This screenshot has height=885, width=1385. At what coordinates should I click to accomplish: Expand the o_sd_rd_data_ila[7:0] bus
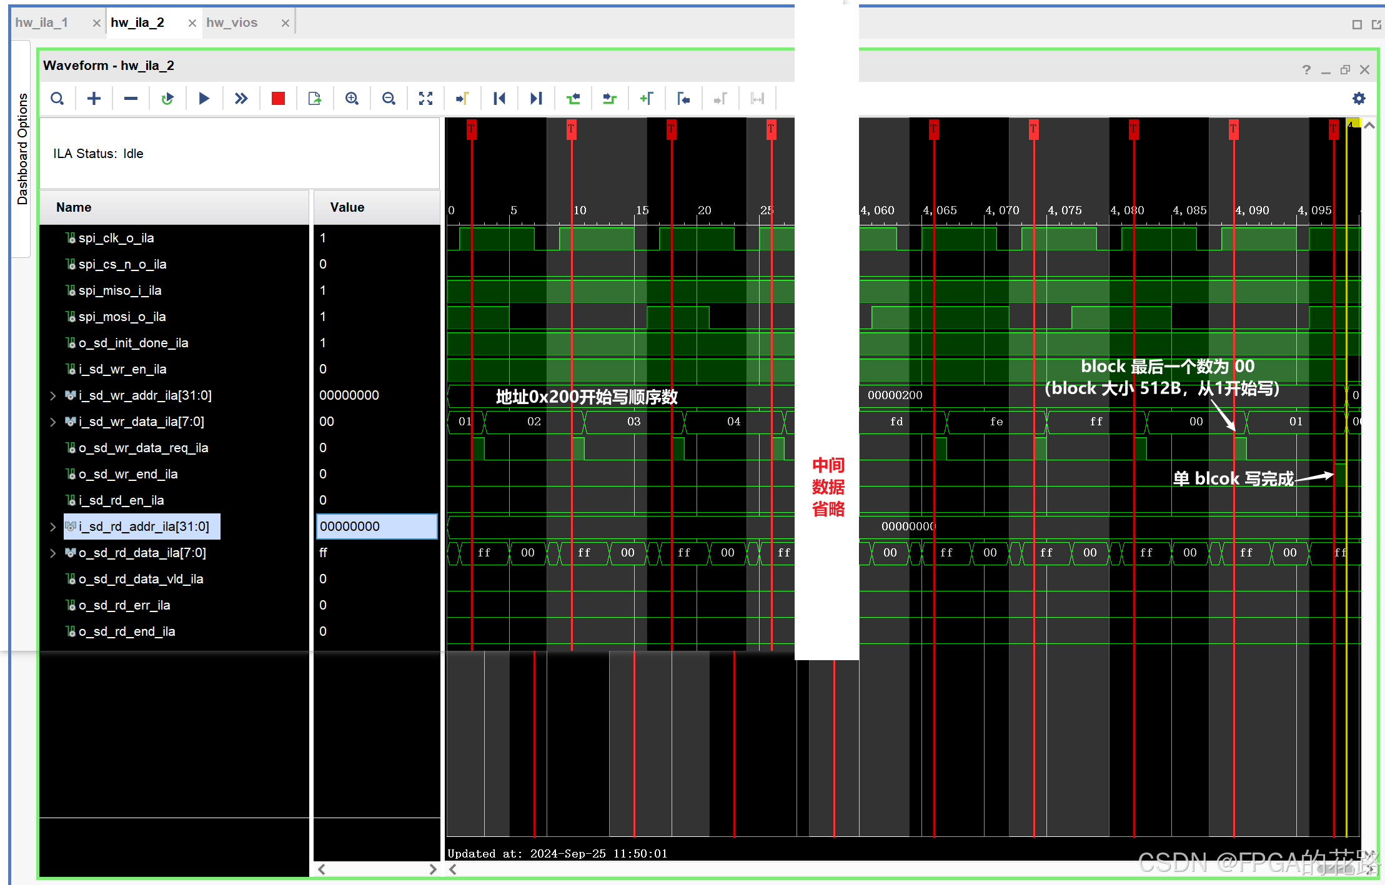pyautogui.click(x=53, y=553)
